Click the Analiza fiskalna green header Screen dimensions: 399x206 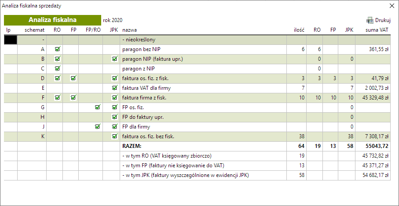tap(52, 20)
